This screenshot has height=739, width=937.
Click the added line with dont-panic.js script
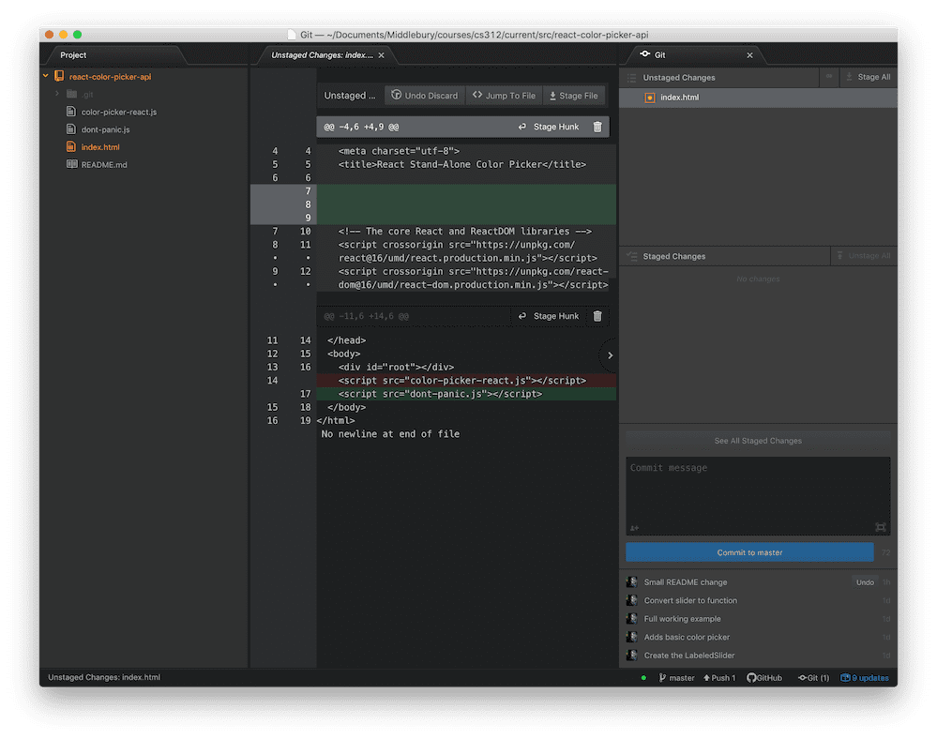click(466, 394)
